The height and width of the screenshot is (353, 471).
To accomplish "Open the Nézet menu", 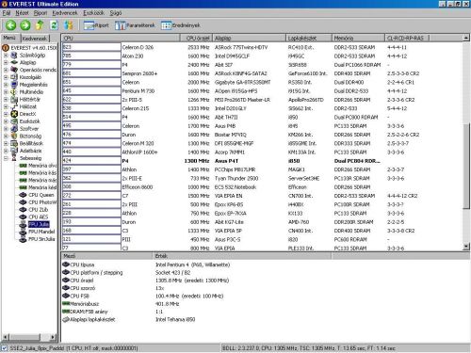I will (x=22, y=13).
